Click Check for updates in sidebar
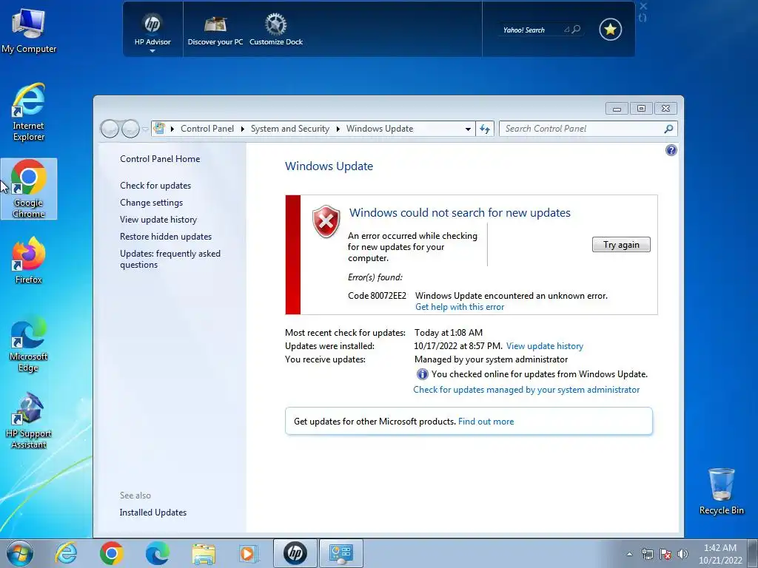Viewport: 758px width, 568px height. point(155,186)
